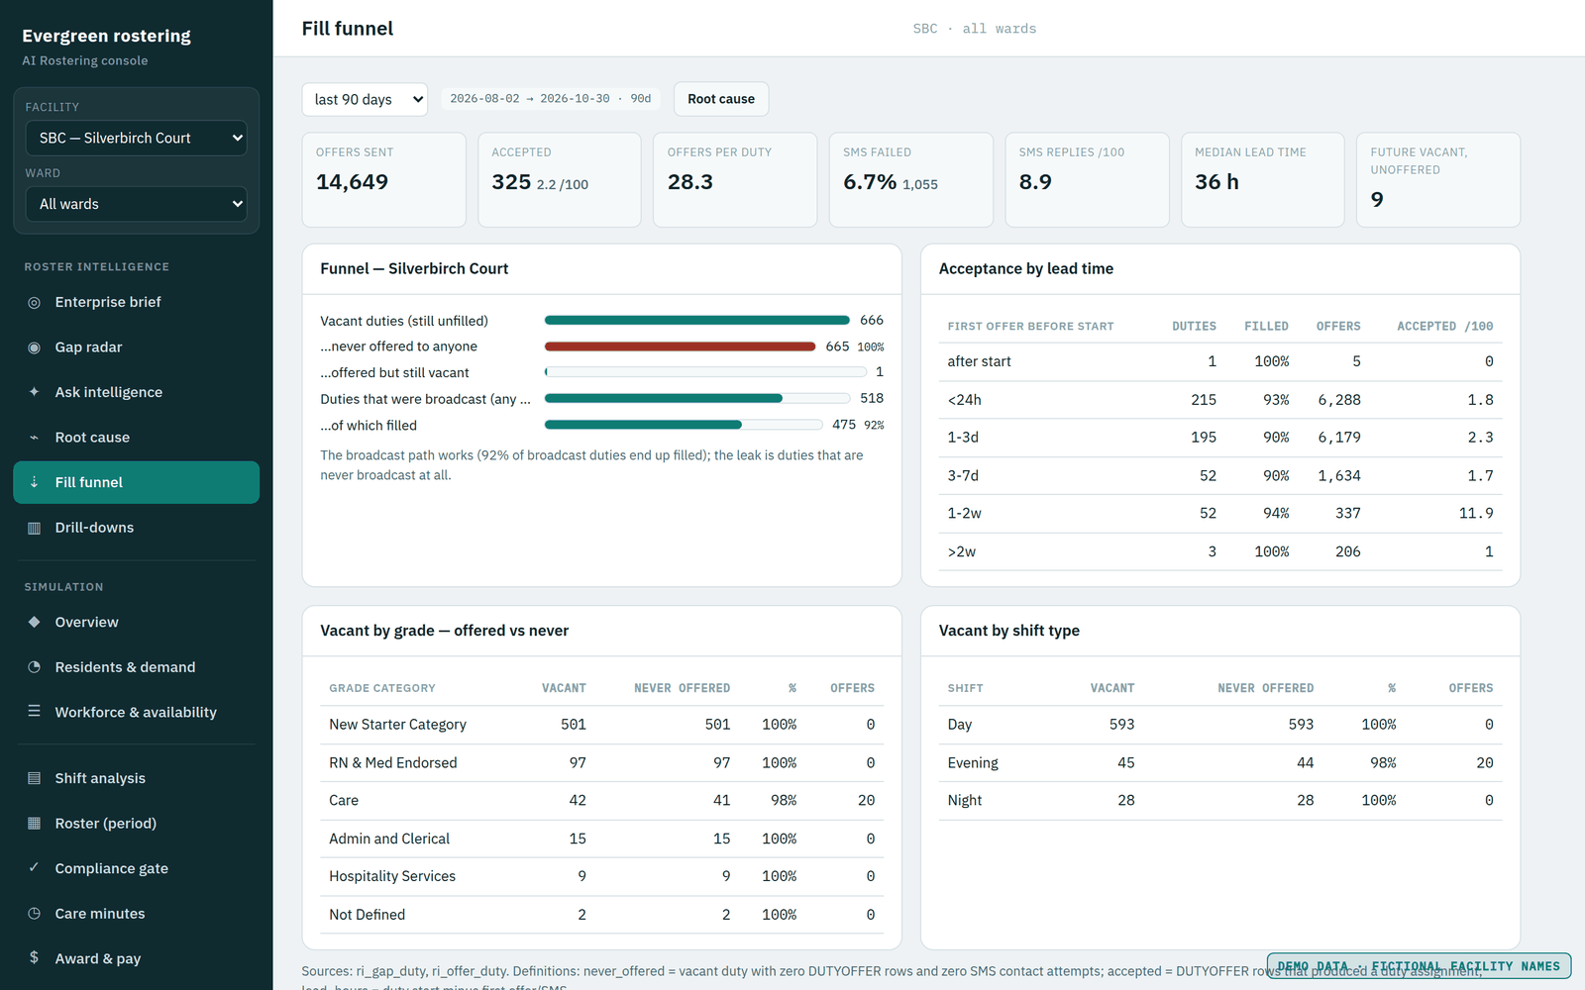Go to Enterprise brief menu item
Viewport: 1585px width, 990px height.
point(137,302)
